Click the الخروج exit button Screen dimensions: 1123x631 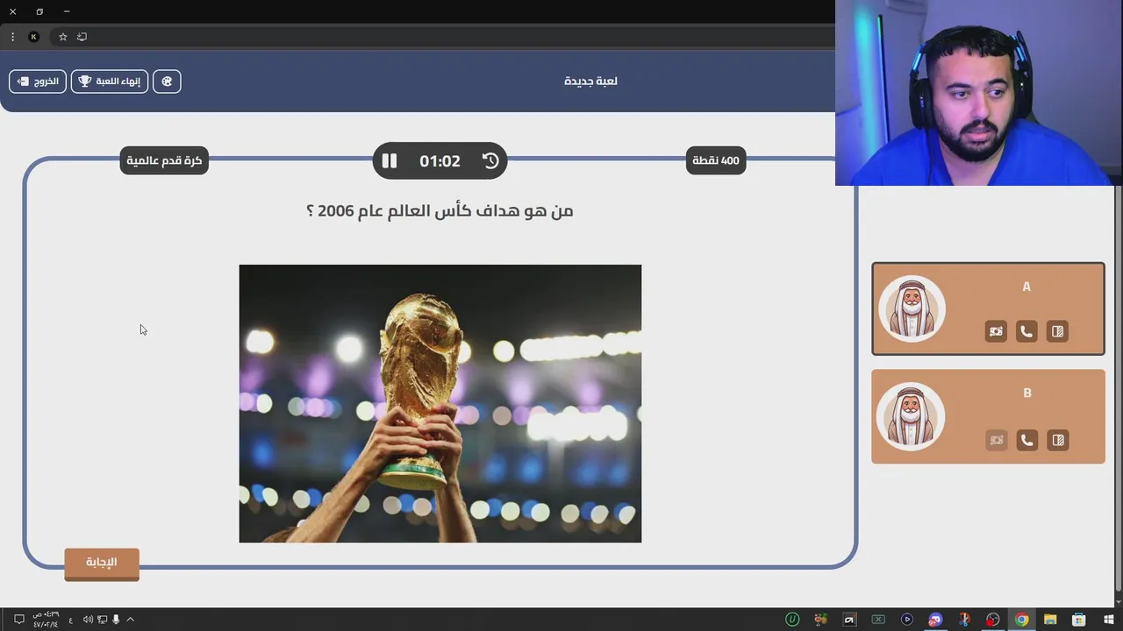[x=38, y=82]
